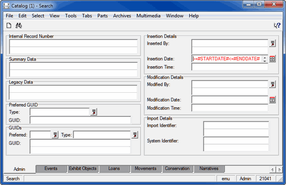This screenshot has height=185, width=286.
Task: Open calendar picker for Insertion Date
Action: click(x=272, y=59)
